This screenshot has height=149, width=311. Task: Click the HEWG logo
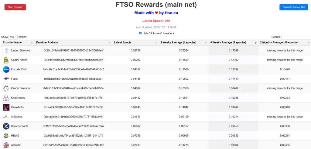6,136
